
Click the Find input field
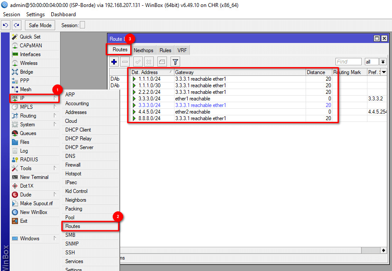pos(348,62)
